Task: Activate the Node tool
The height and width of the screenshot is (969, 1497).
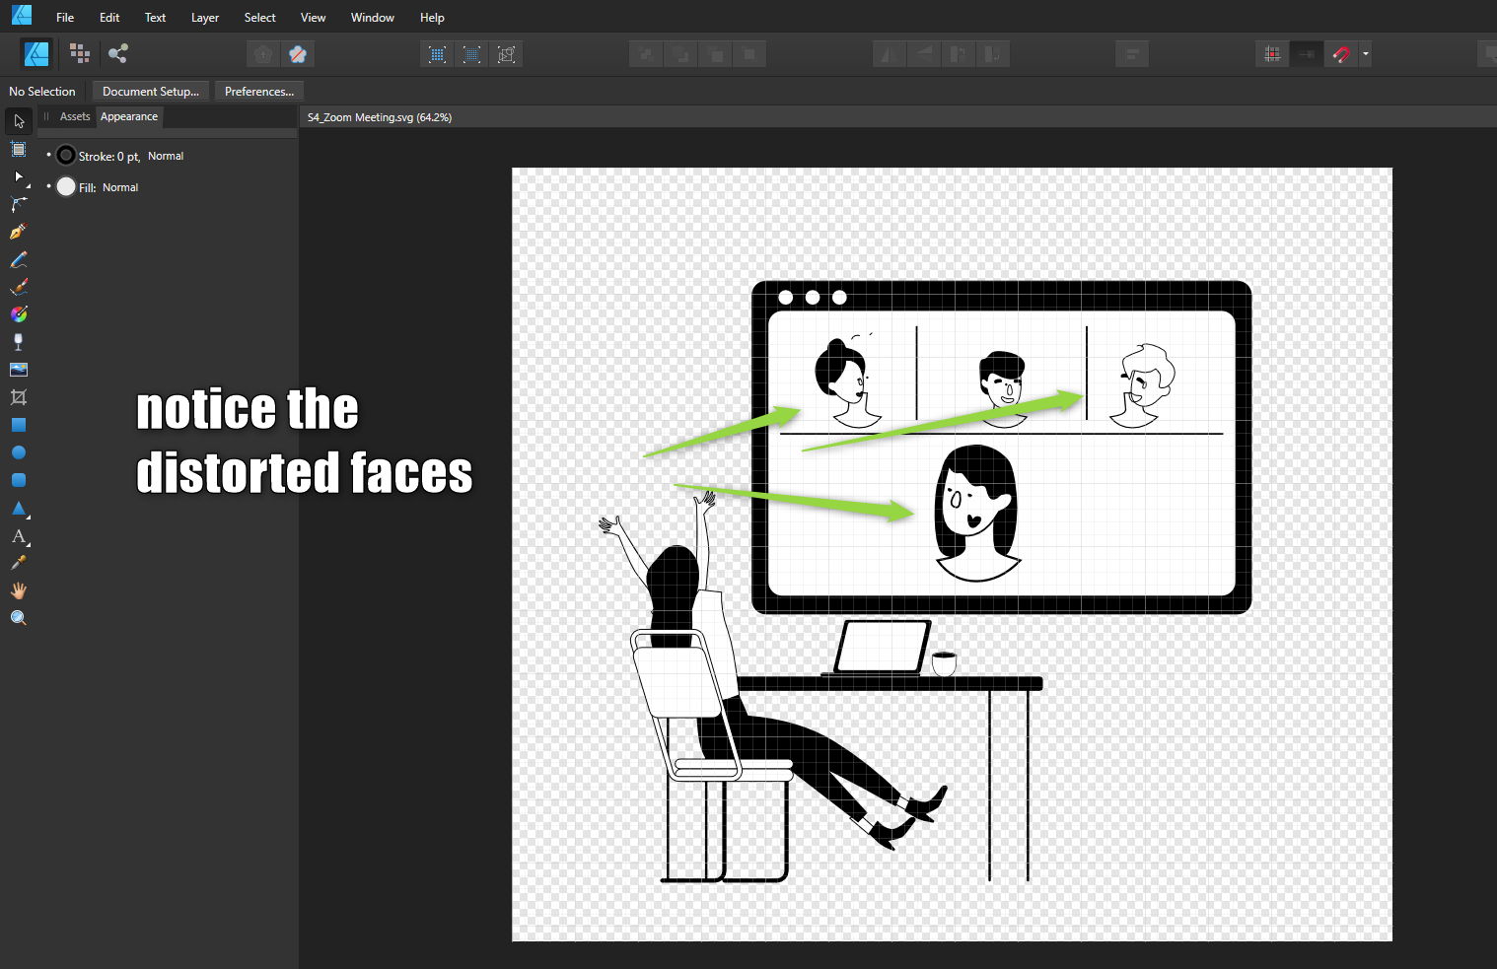Action: pos(18,177)
